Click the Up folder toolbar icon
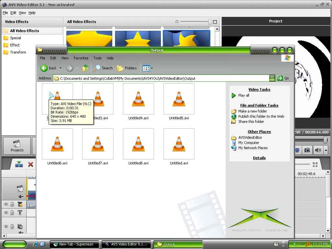This screenshot has width=332, height=249. pos(85,68)
